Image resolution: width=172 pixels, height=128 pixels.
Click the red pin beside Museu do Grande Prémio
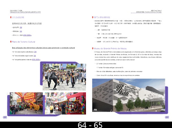click(93, 48)
